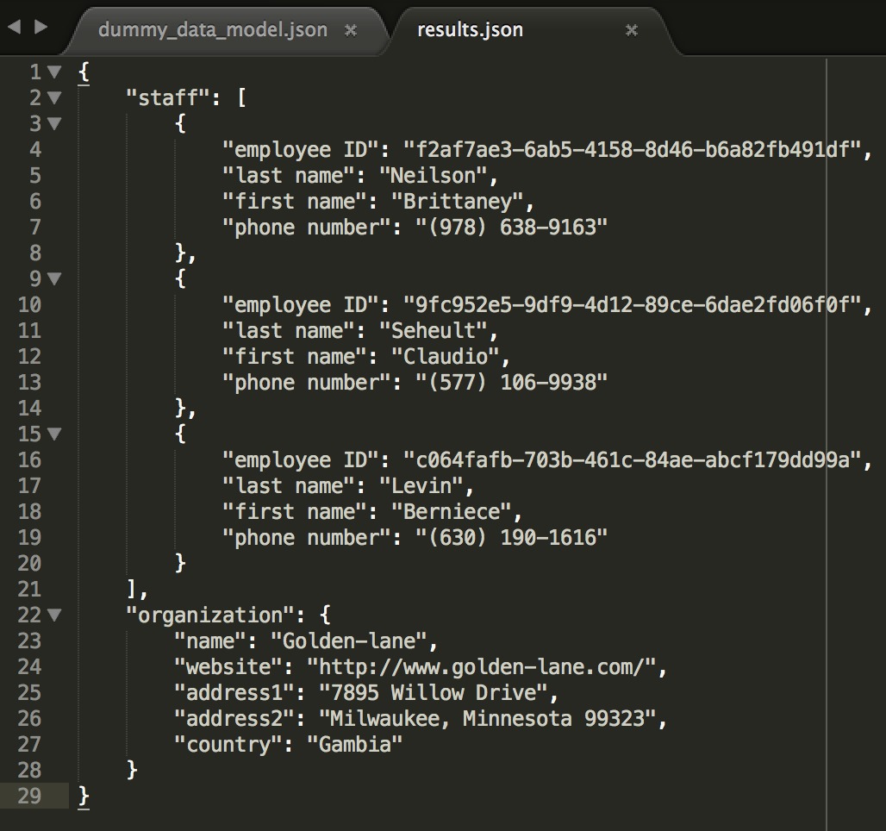Click the last name value "Seheult"
Image resolution: width=886 pixels, height=831 pixels.
[433, 331]
